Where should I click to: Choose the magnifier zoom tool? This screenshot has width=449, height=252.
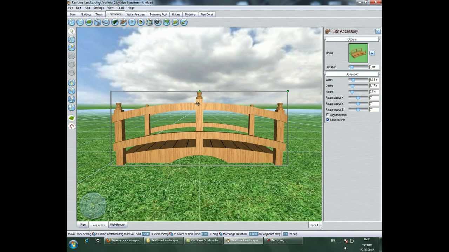point(72,91)
